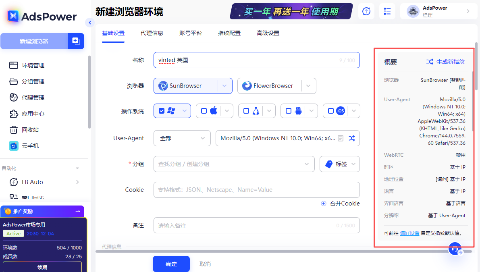
Task: Click the 确定 confirm button
Action: tap(171, 264)
